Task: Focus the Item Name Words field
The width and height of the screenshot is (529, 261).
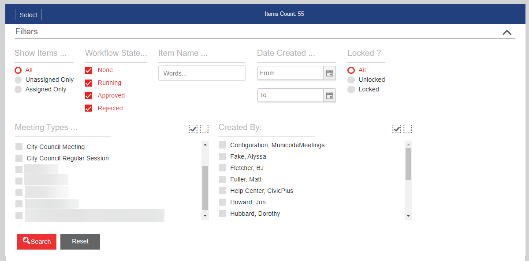Action: point(202,73)
